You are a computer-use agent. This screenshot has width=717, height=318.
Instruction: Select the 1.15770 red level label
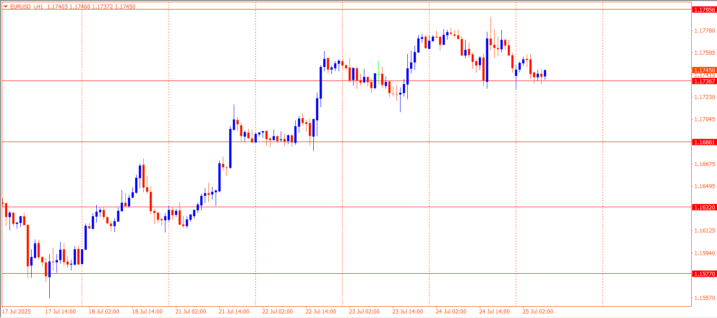pyautogui.click(x=704, y=274)
